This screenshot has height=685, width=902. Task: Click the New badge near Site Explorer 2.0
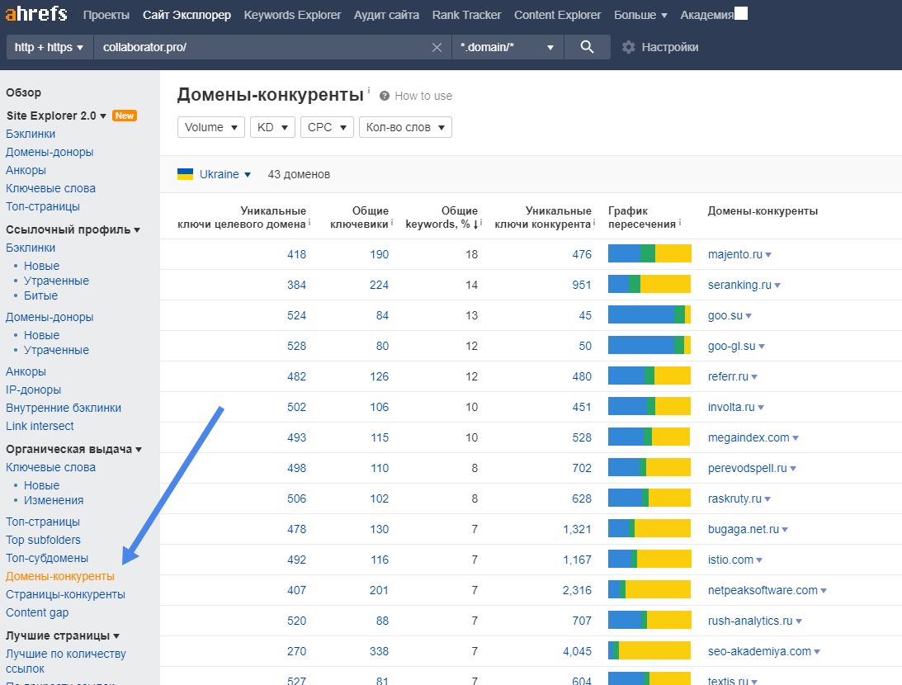click(125, 116)
